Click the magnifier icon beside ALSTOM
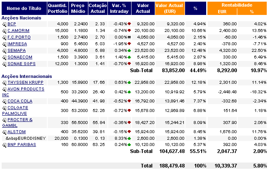This screenshot has height=170, width=268. point(5,132)
